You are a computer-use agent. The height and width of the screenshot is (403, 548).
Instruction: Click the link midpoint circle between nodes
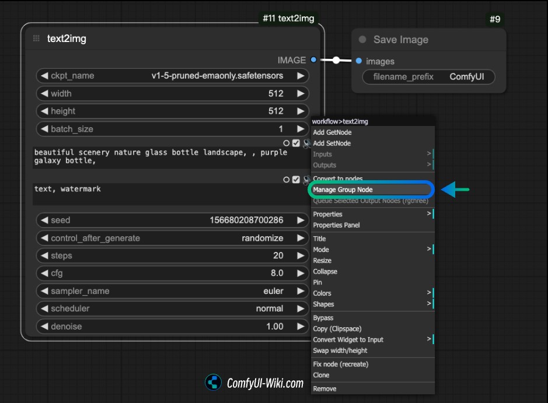[336, 60]
